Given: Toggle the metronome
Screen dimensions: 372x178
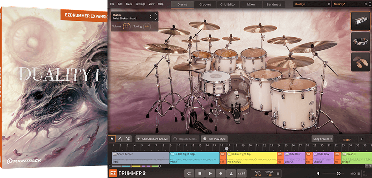Looking at the screenshot, I should pos(231,174).
